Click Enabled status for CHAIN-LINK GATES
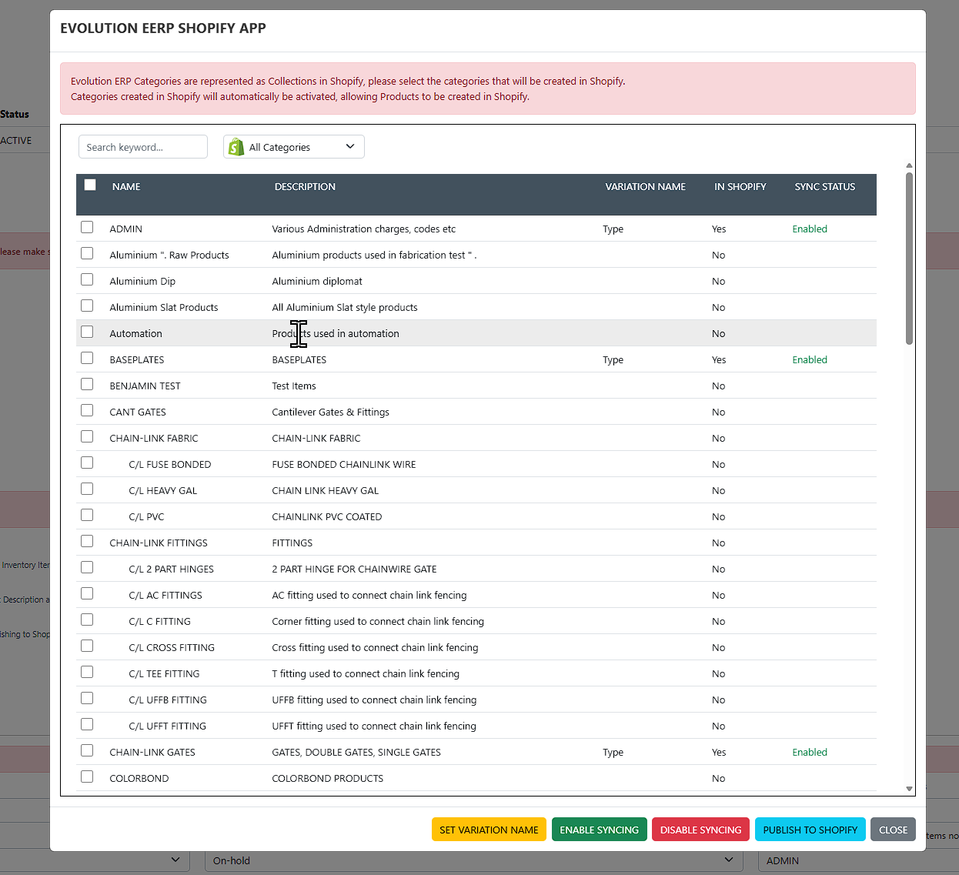Viewport: 959px width, 875px height. [810, 753]
